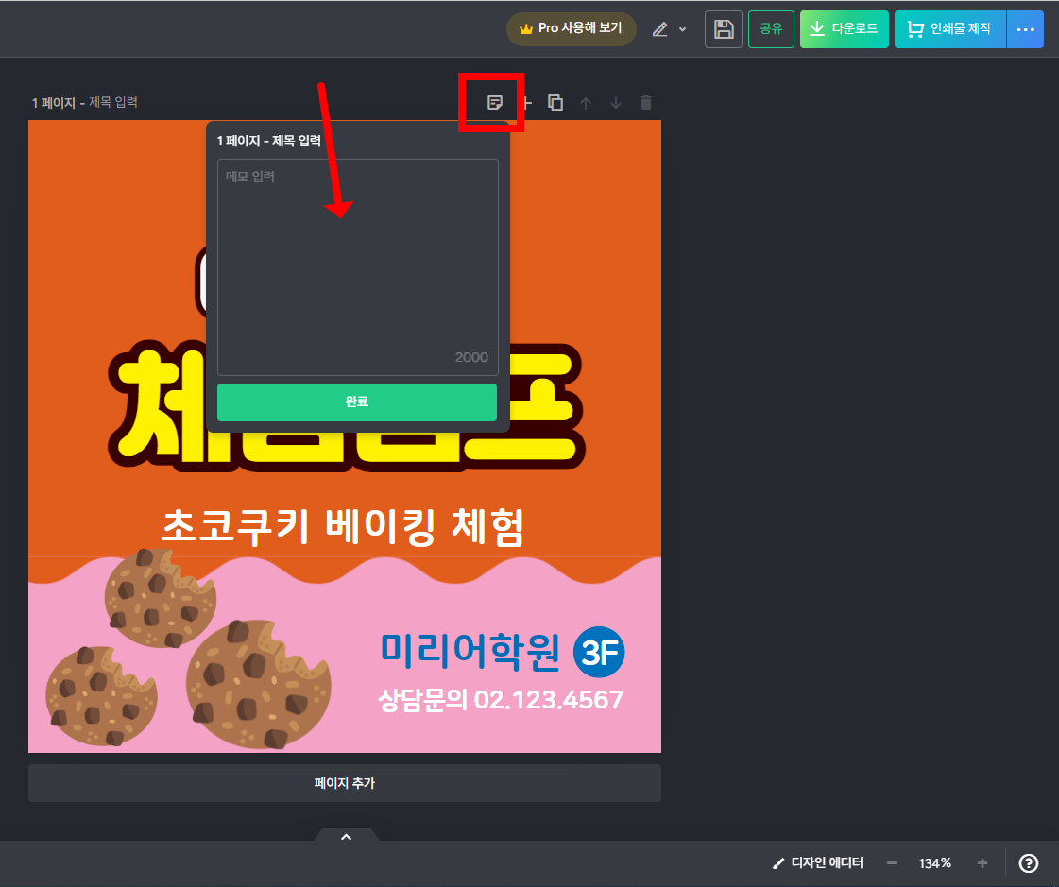Click the 인쇄물 제작 print button
The height and width of the screenshot is (887, 1059).
tap(949, 29)
